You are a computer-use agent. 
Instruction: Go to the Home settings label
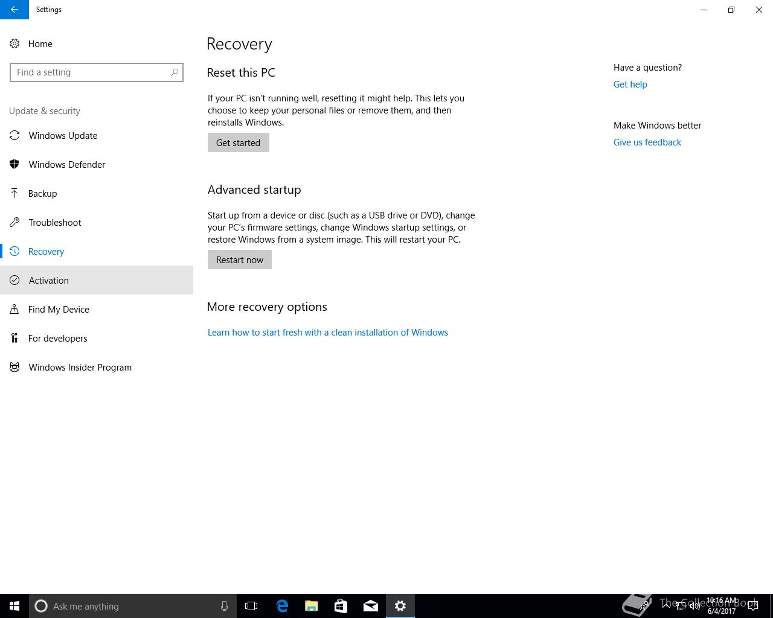click(40, 43)
